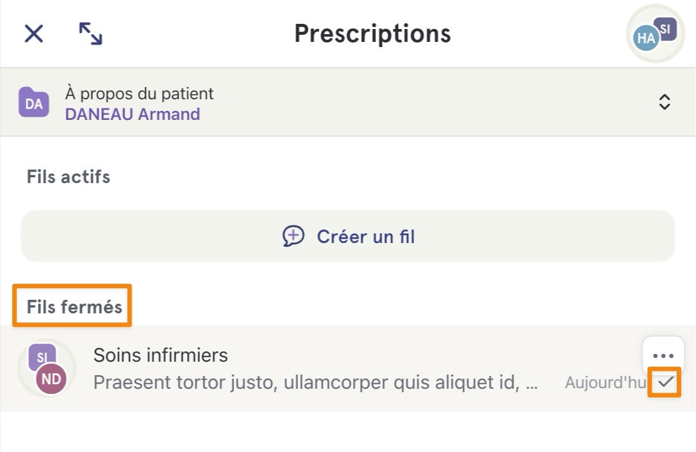Click the Créer un fil button
Viewport: 696px width, 452px height.
[348, 236]
